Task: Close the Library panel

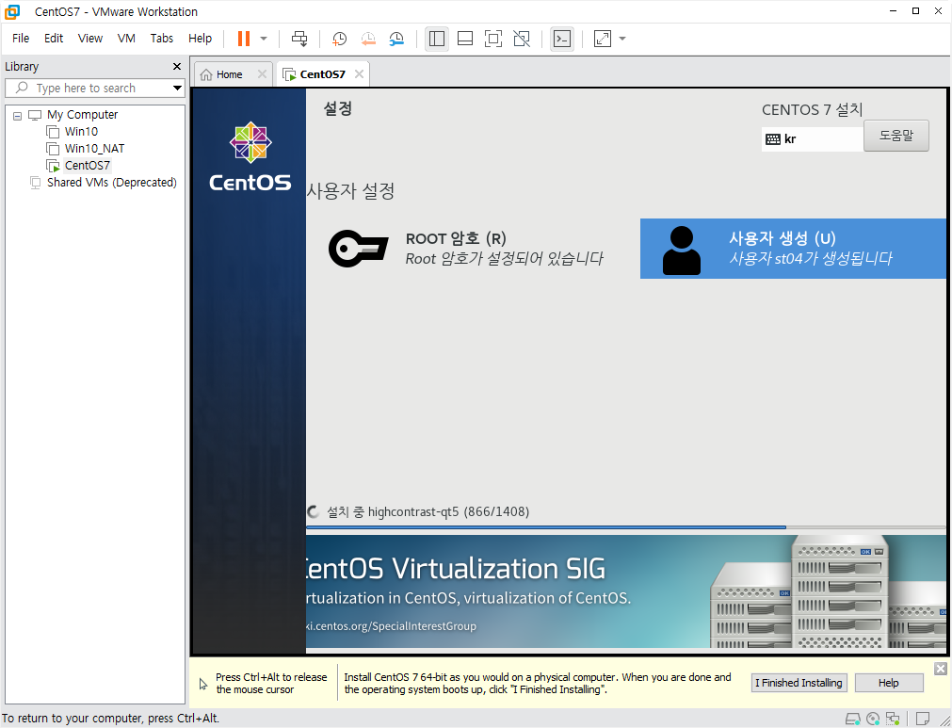Action: [x=177, y=66]
